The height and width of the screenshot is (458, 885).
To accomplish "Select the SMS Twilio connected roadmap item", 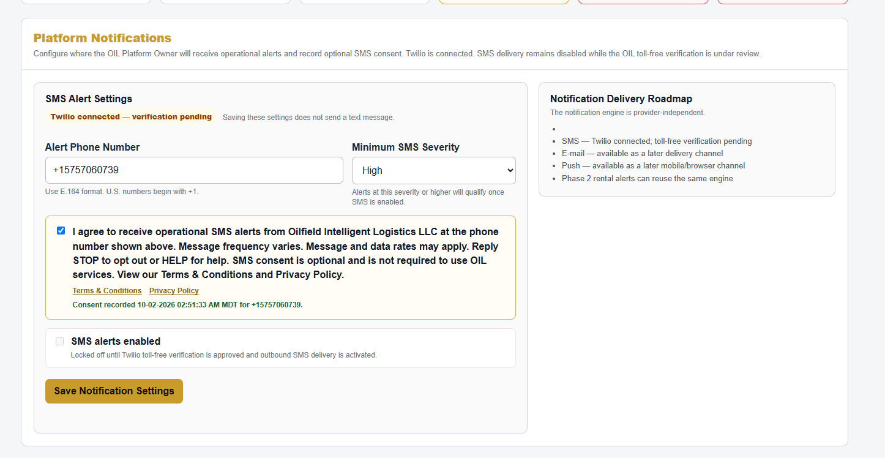I will coord(657,141).
